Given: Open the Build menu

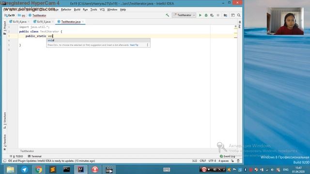Looking at the screenshot, I should point(77,10).
